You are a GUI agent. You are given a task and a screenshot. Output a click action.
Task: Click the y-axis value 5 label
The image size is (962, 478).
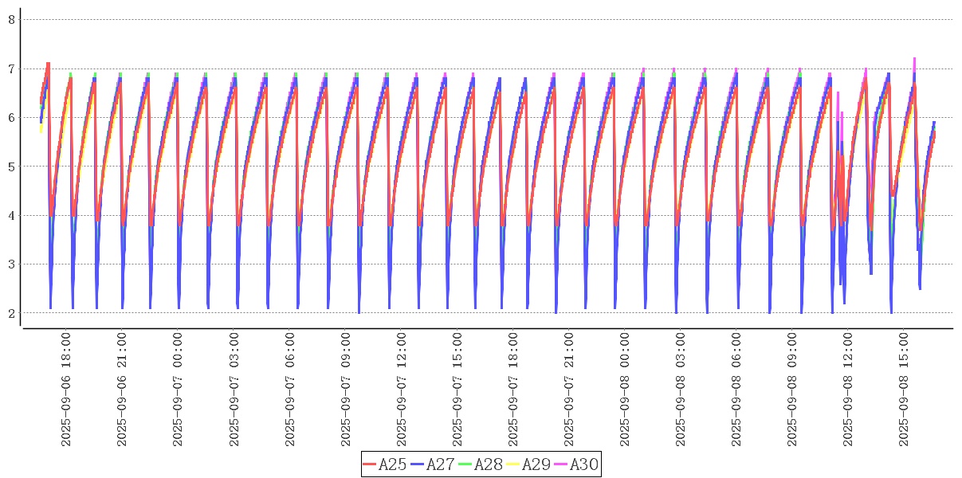(11, 167)
